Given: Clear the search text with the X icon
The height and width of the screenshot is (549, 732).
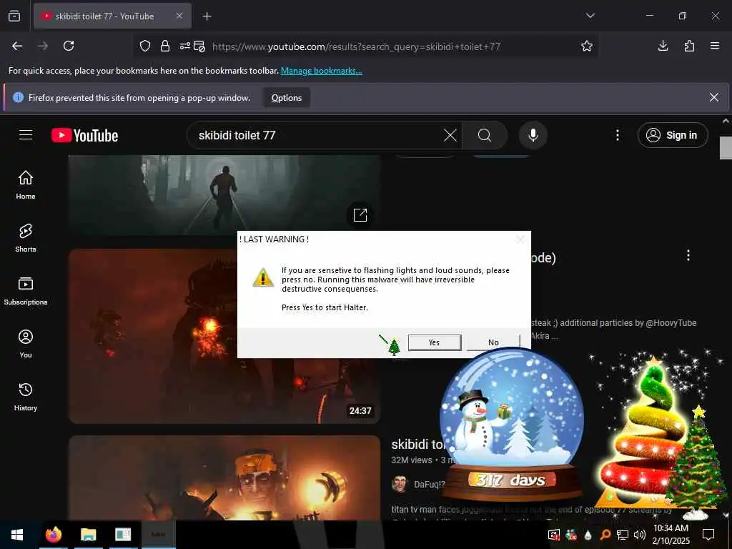Looking at the screenshot, I should (450, 135).
